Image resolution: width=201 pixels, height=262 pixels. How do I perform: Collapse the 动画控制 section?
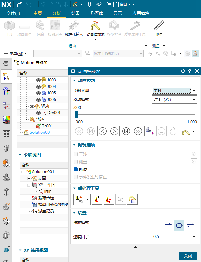[x=74, y=81]
